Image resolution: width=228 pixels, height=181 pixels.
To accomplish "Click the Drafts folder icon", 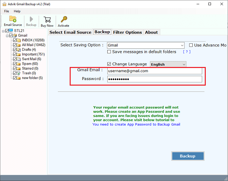I will pyautogui.click(x=19, y=50).
